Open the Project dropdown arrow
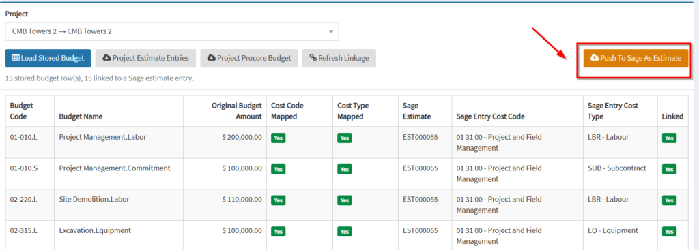The height and width of the screenshot is (250, 699). 331,31
